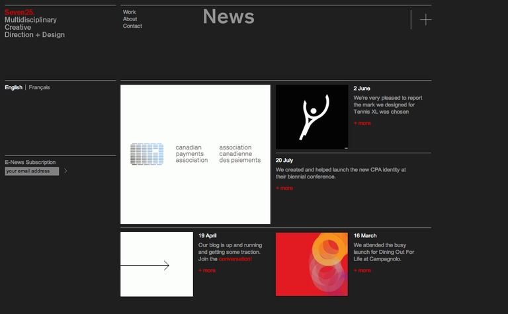Read more about the 16 March story

362,270
